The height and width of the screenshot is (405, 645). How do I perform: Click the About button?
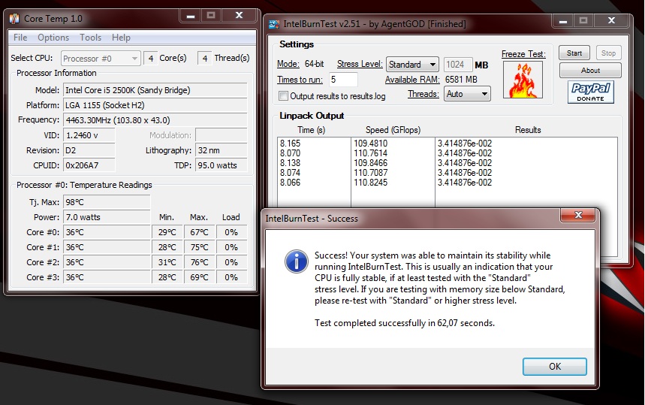590,71
